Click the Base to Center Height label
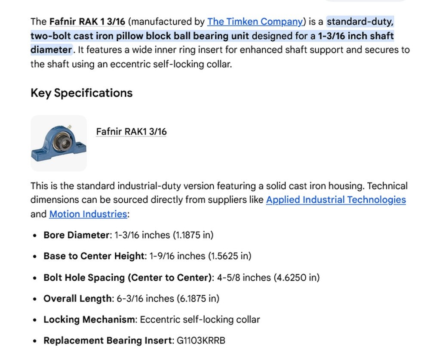The height and width of the screenshot is (356, 430). [94, 256]
